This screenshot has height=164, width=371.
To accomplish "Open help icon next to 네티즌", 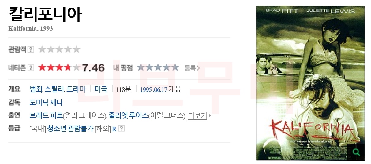I will 31,68.
